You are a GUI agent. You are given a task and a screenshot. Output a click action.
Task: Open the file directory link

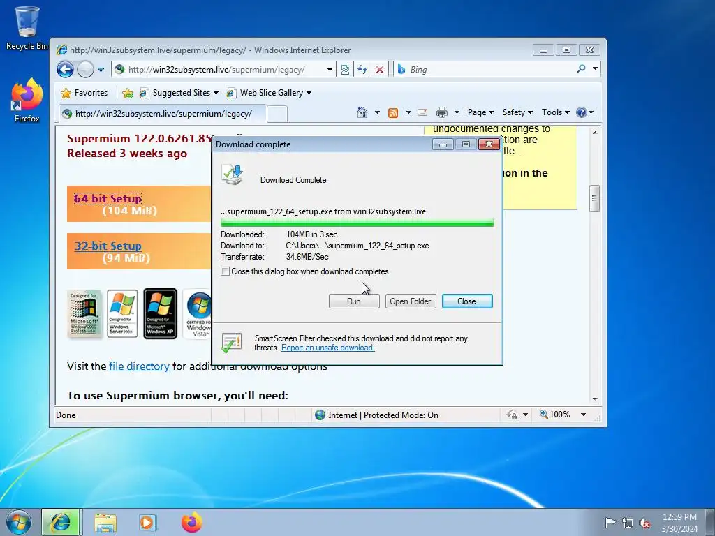point(139,366)
